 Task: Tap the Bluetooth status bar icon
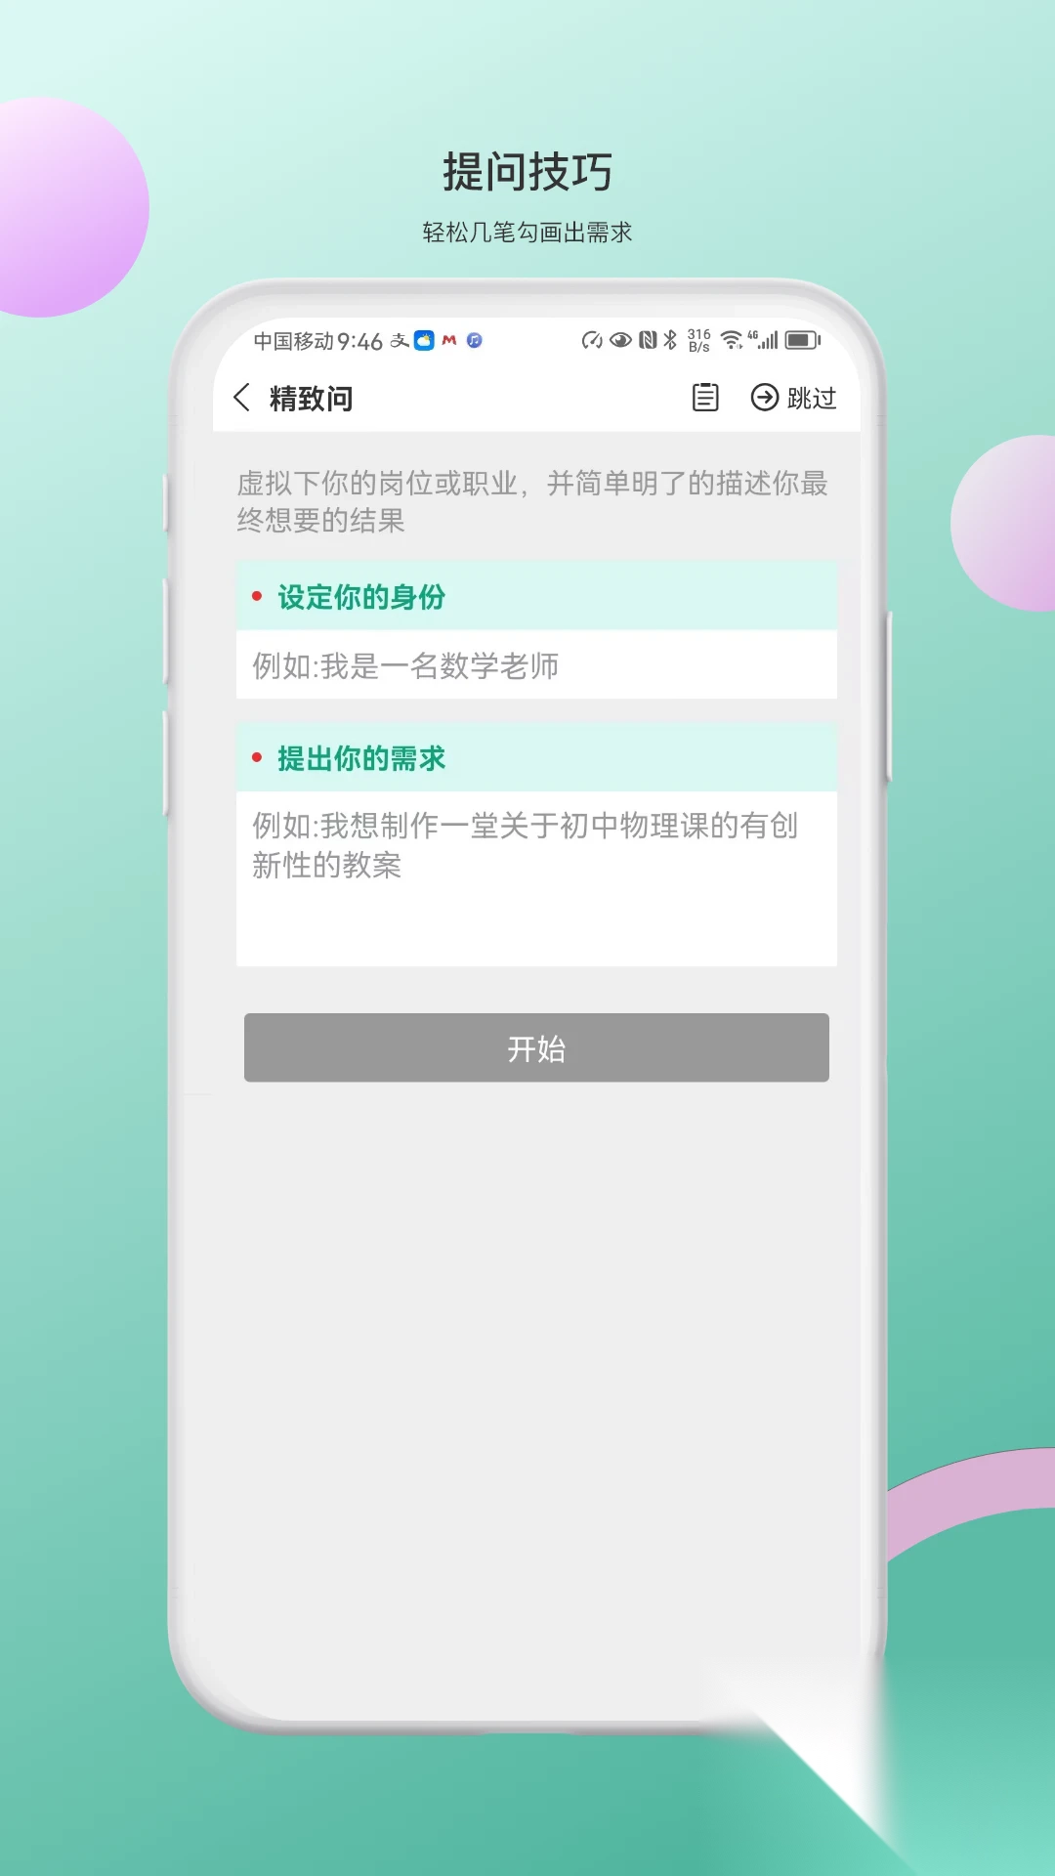(670, 340)
